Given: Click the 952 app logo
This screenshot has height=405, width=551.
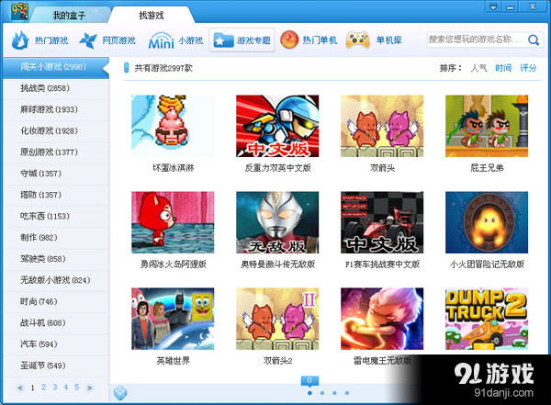Looking at the screenshot, I should (x=19, y=11).
